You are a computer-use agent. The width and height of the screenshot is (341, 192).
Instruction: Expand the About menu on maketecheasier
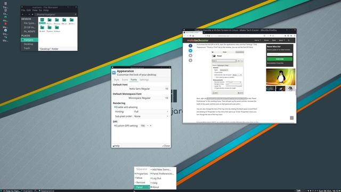tap(282, 41)
